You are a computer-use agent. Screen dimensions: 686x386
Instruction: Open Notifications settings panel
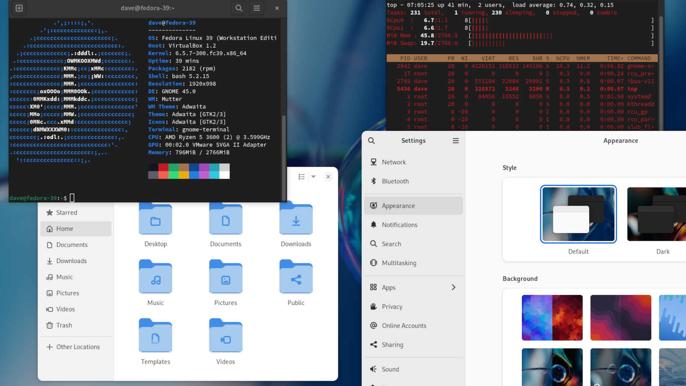click(399, 225)
